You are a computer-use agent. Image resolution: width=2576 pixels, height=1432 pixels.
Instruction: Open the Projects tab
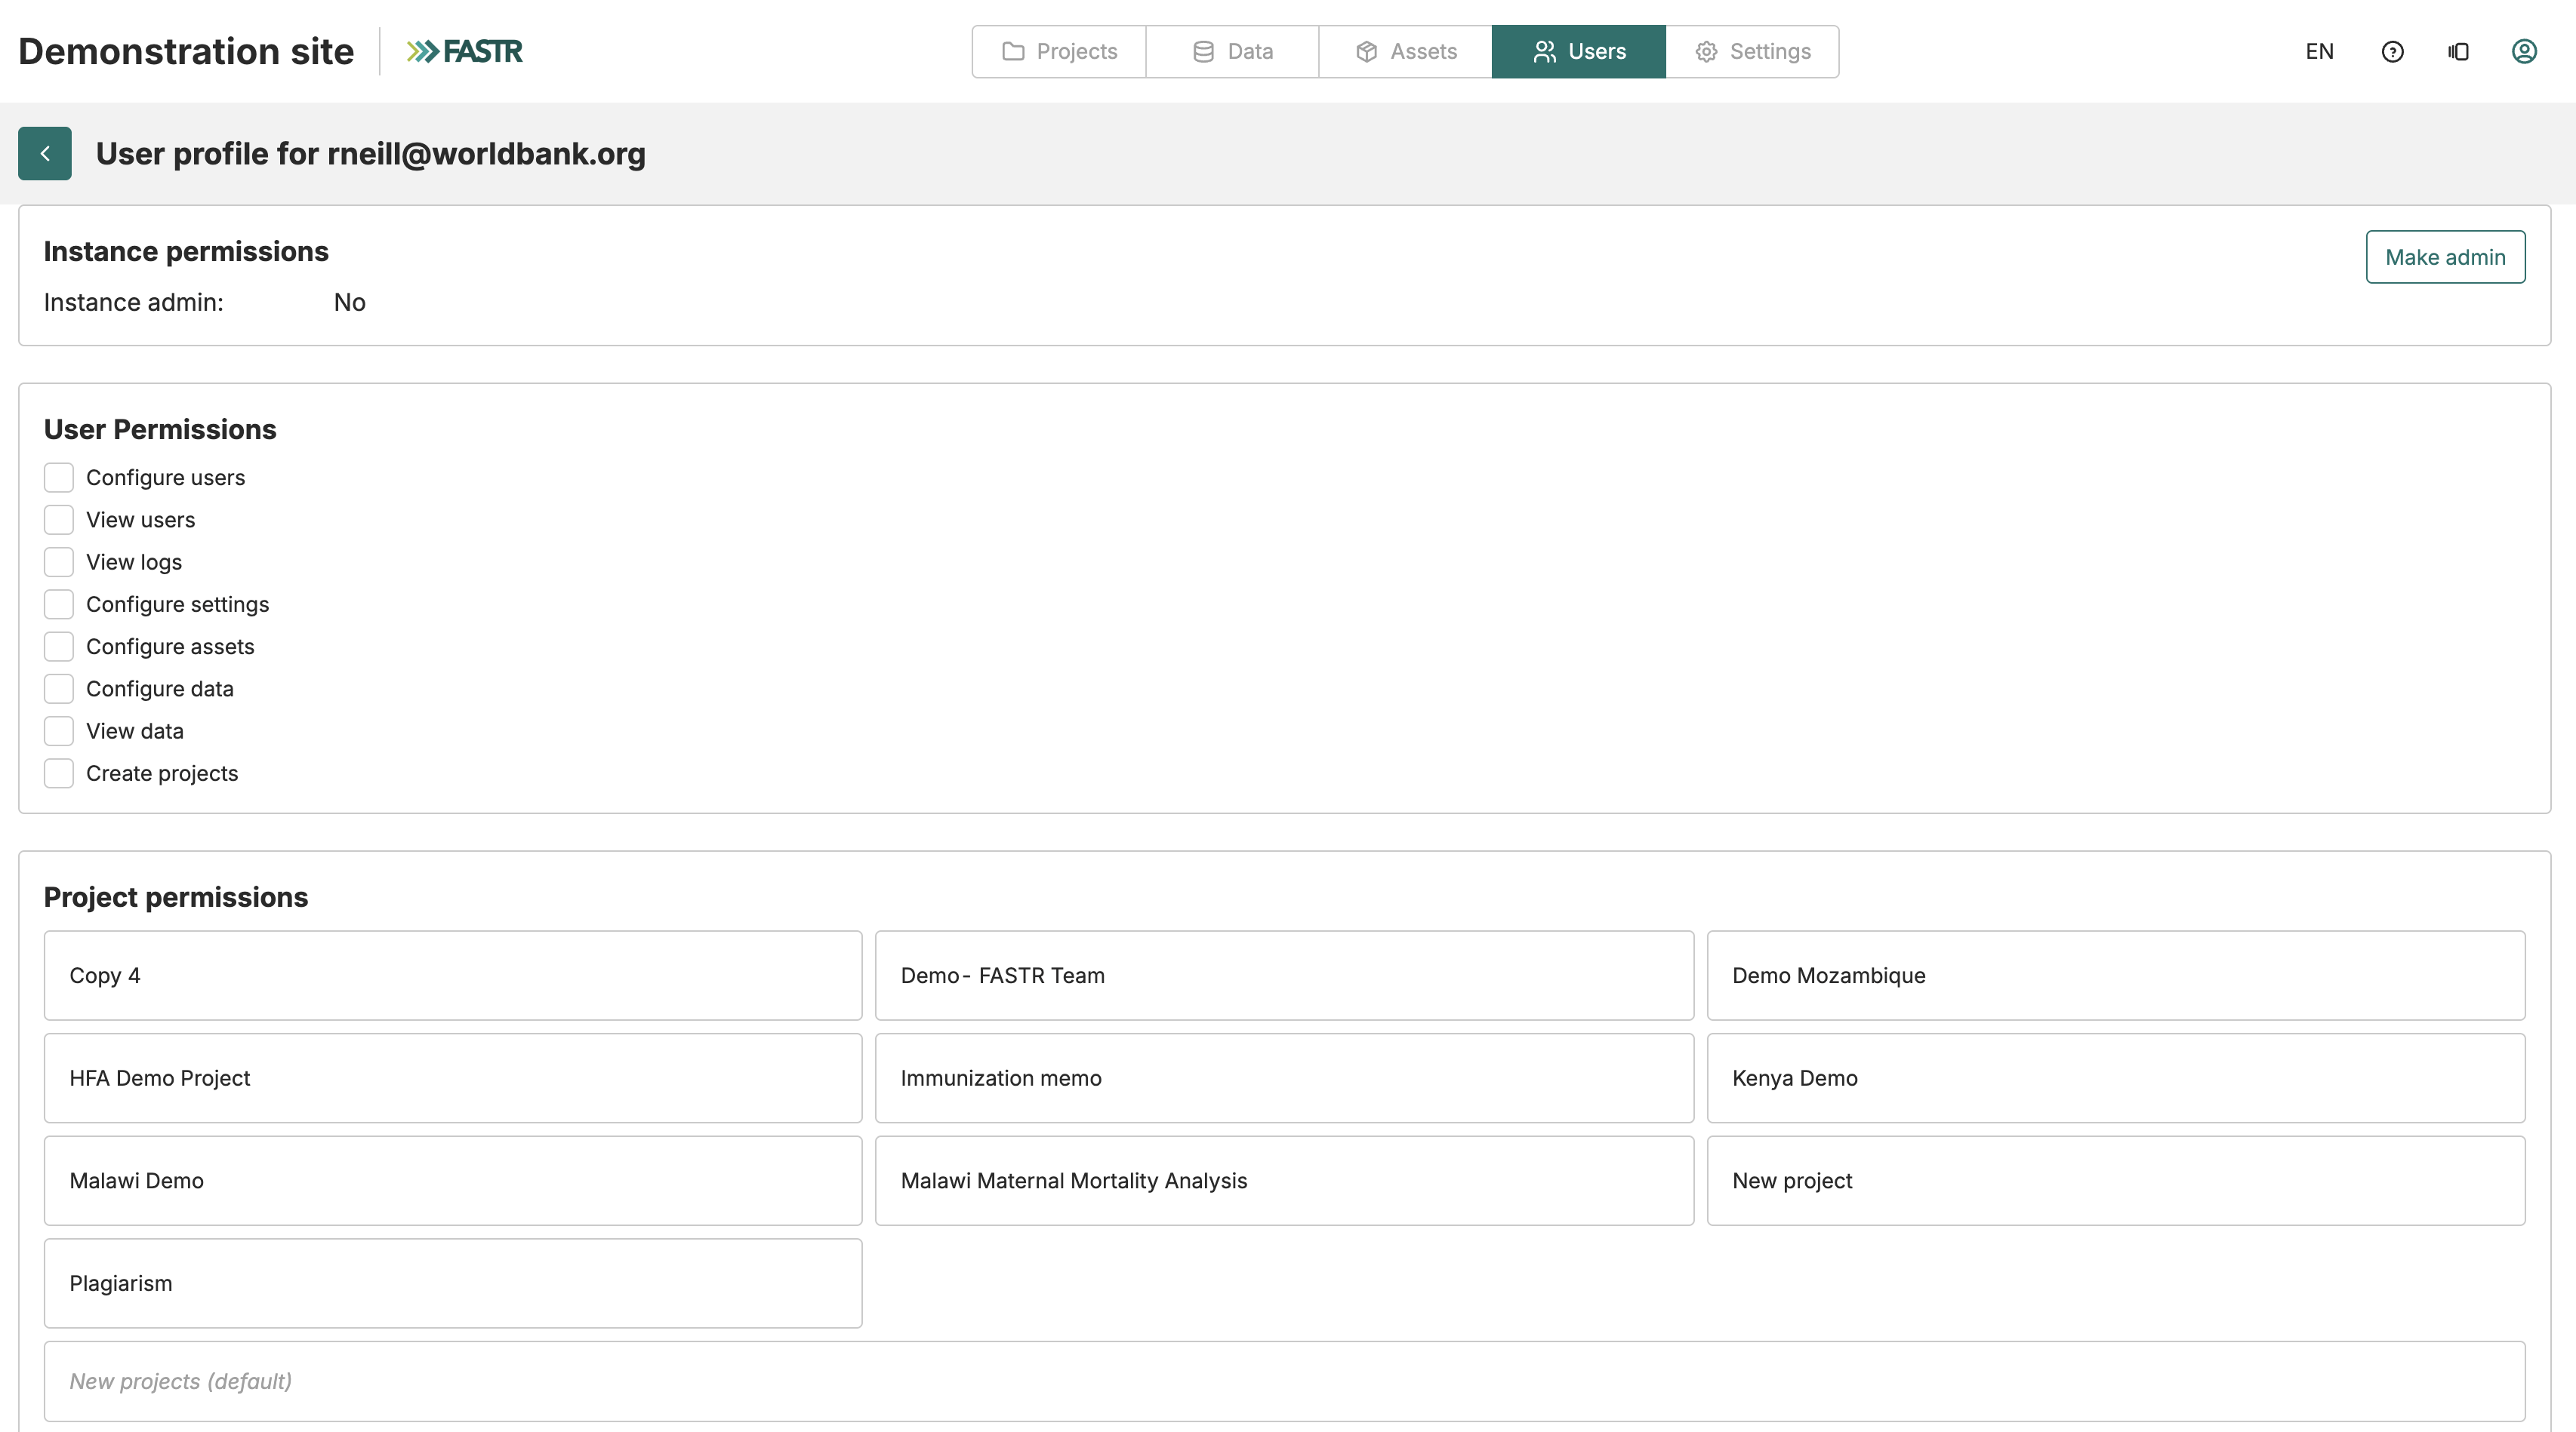tap(1059, 52)
